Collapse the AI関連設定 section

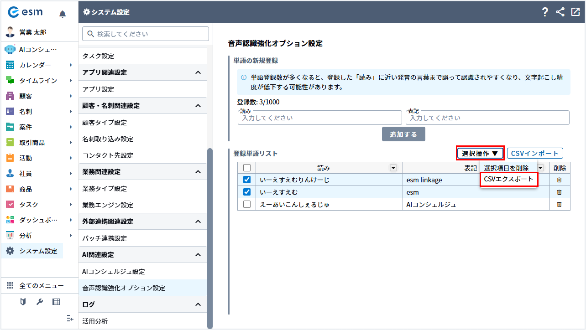[x=198, y=255]
